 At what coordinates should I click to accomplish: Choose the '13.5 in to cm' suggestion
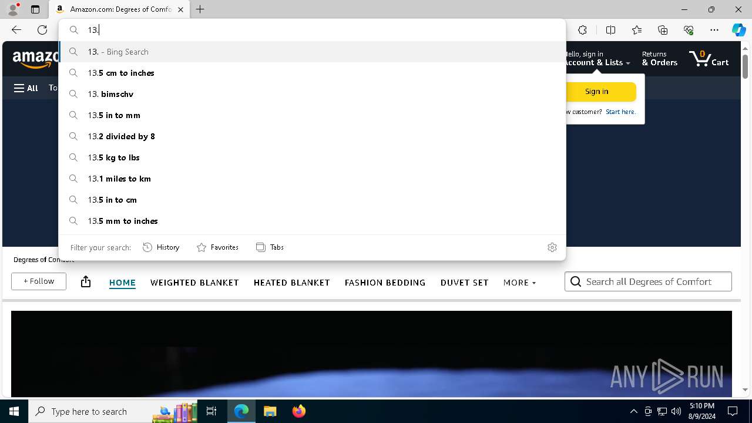coord(312,200)
